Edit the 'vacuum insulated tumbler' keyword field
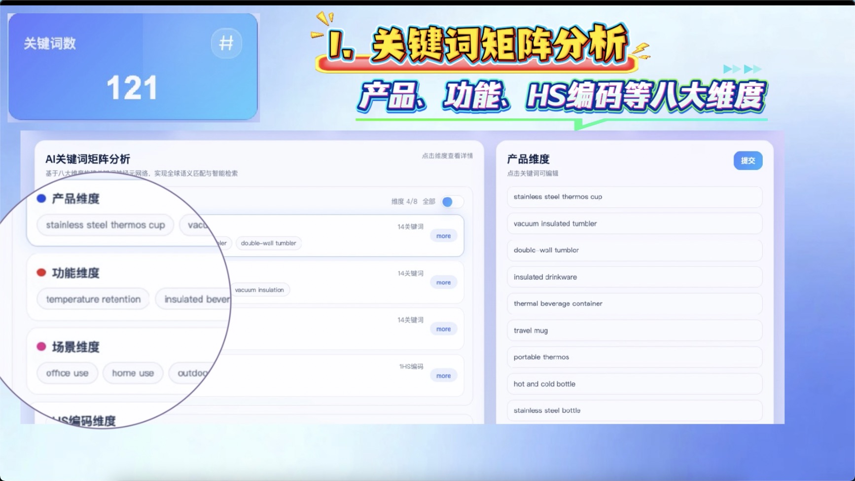This screenshot has height=481, width=855. [x=634, y=223]
